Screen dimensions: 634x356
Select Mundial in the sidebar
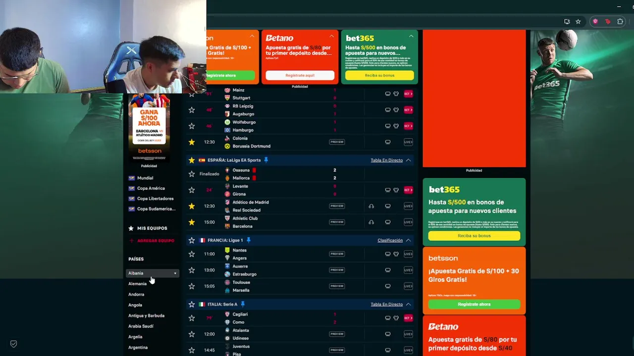click(145, 178)
